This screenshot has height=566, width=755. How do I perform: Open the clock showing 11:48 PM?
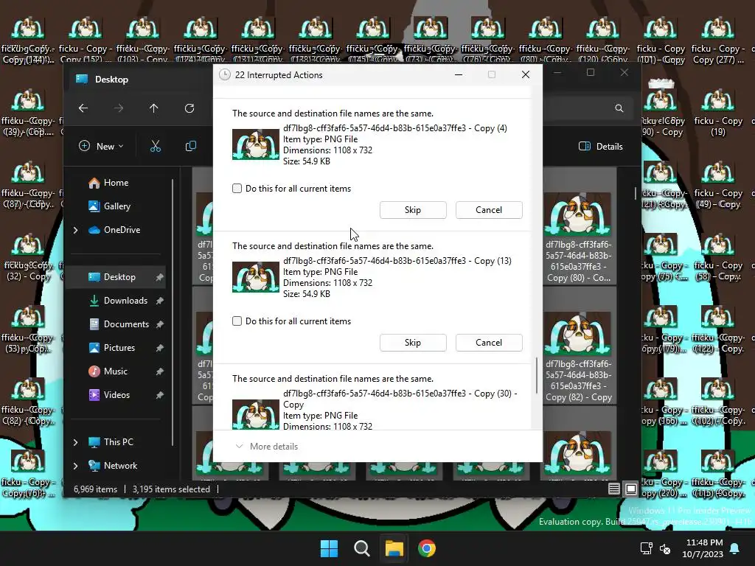pos(703,548)
